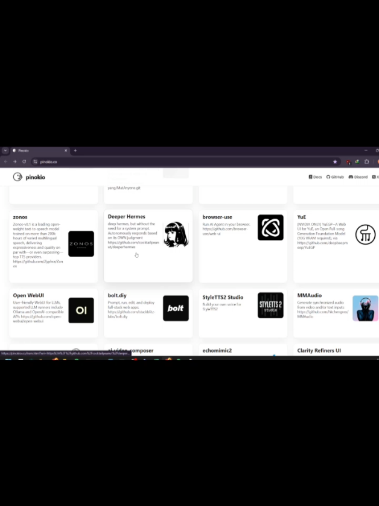Click the Open WebUI description text
The width and height of the screenshot is (379, 506).
(x=38, y=312)
